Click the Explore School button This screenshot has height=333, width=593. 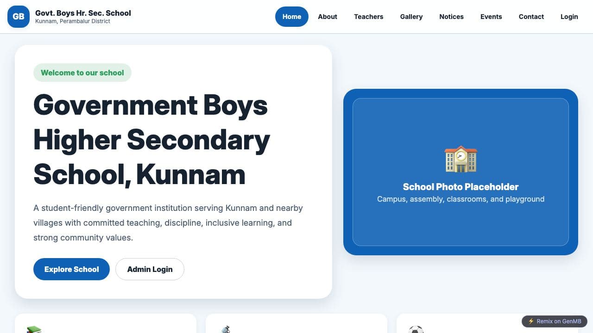click(x=71, y=269)
